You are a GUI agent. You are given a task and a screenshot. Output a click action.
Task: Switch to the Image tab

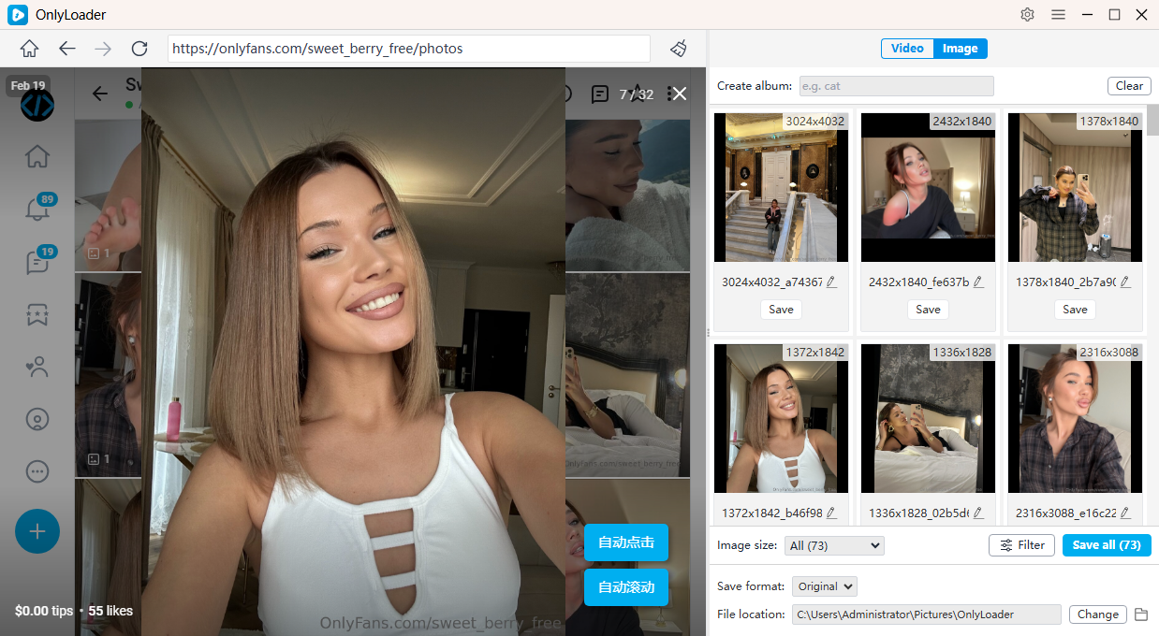(x=961, y=49)
